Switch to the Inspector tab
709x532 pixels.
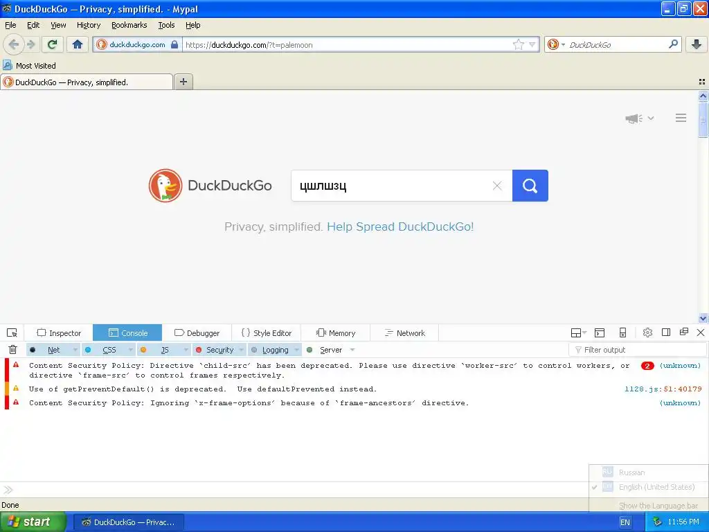point(58,333)
